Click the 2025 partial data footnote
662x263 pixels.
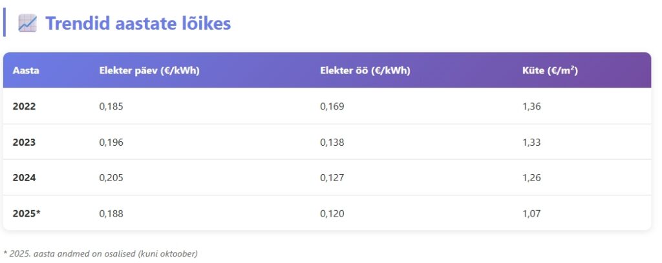[100, 253]
